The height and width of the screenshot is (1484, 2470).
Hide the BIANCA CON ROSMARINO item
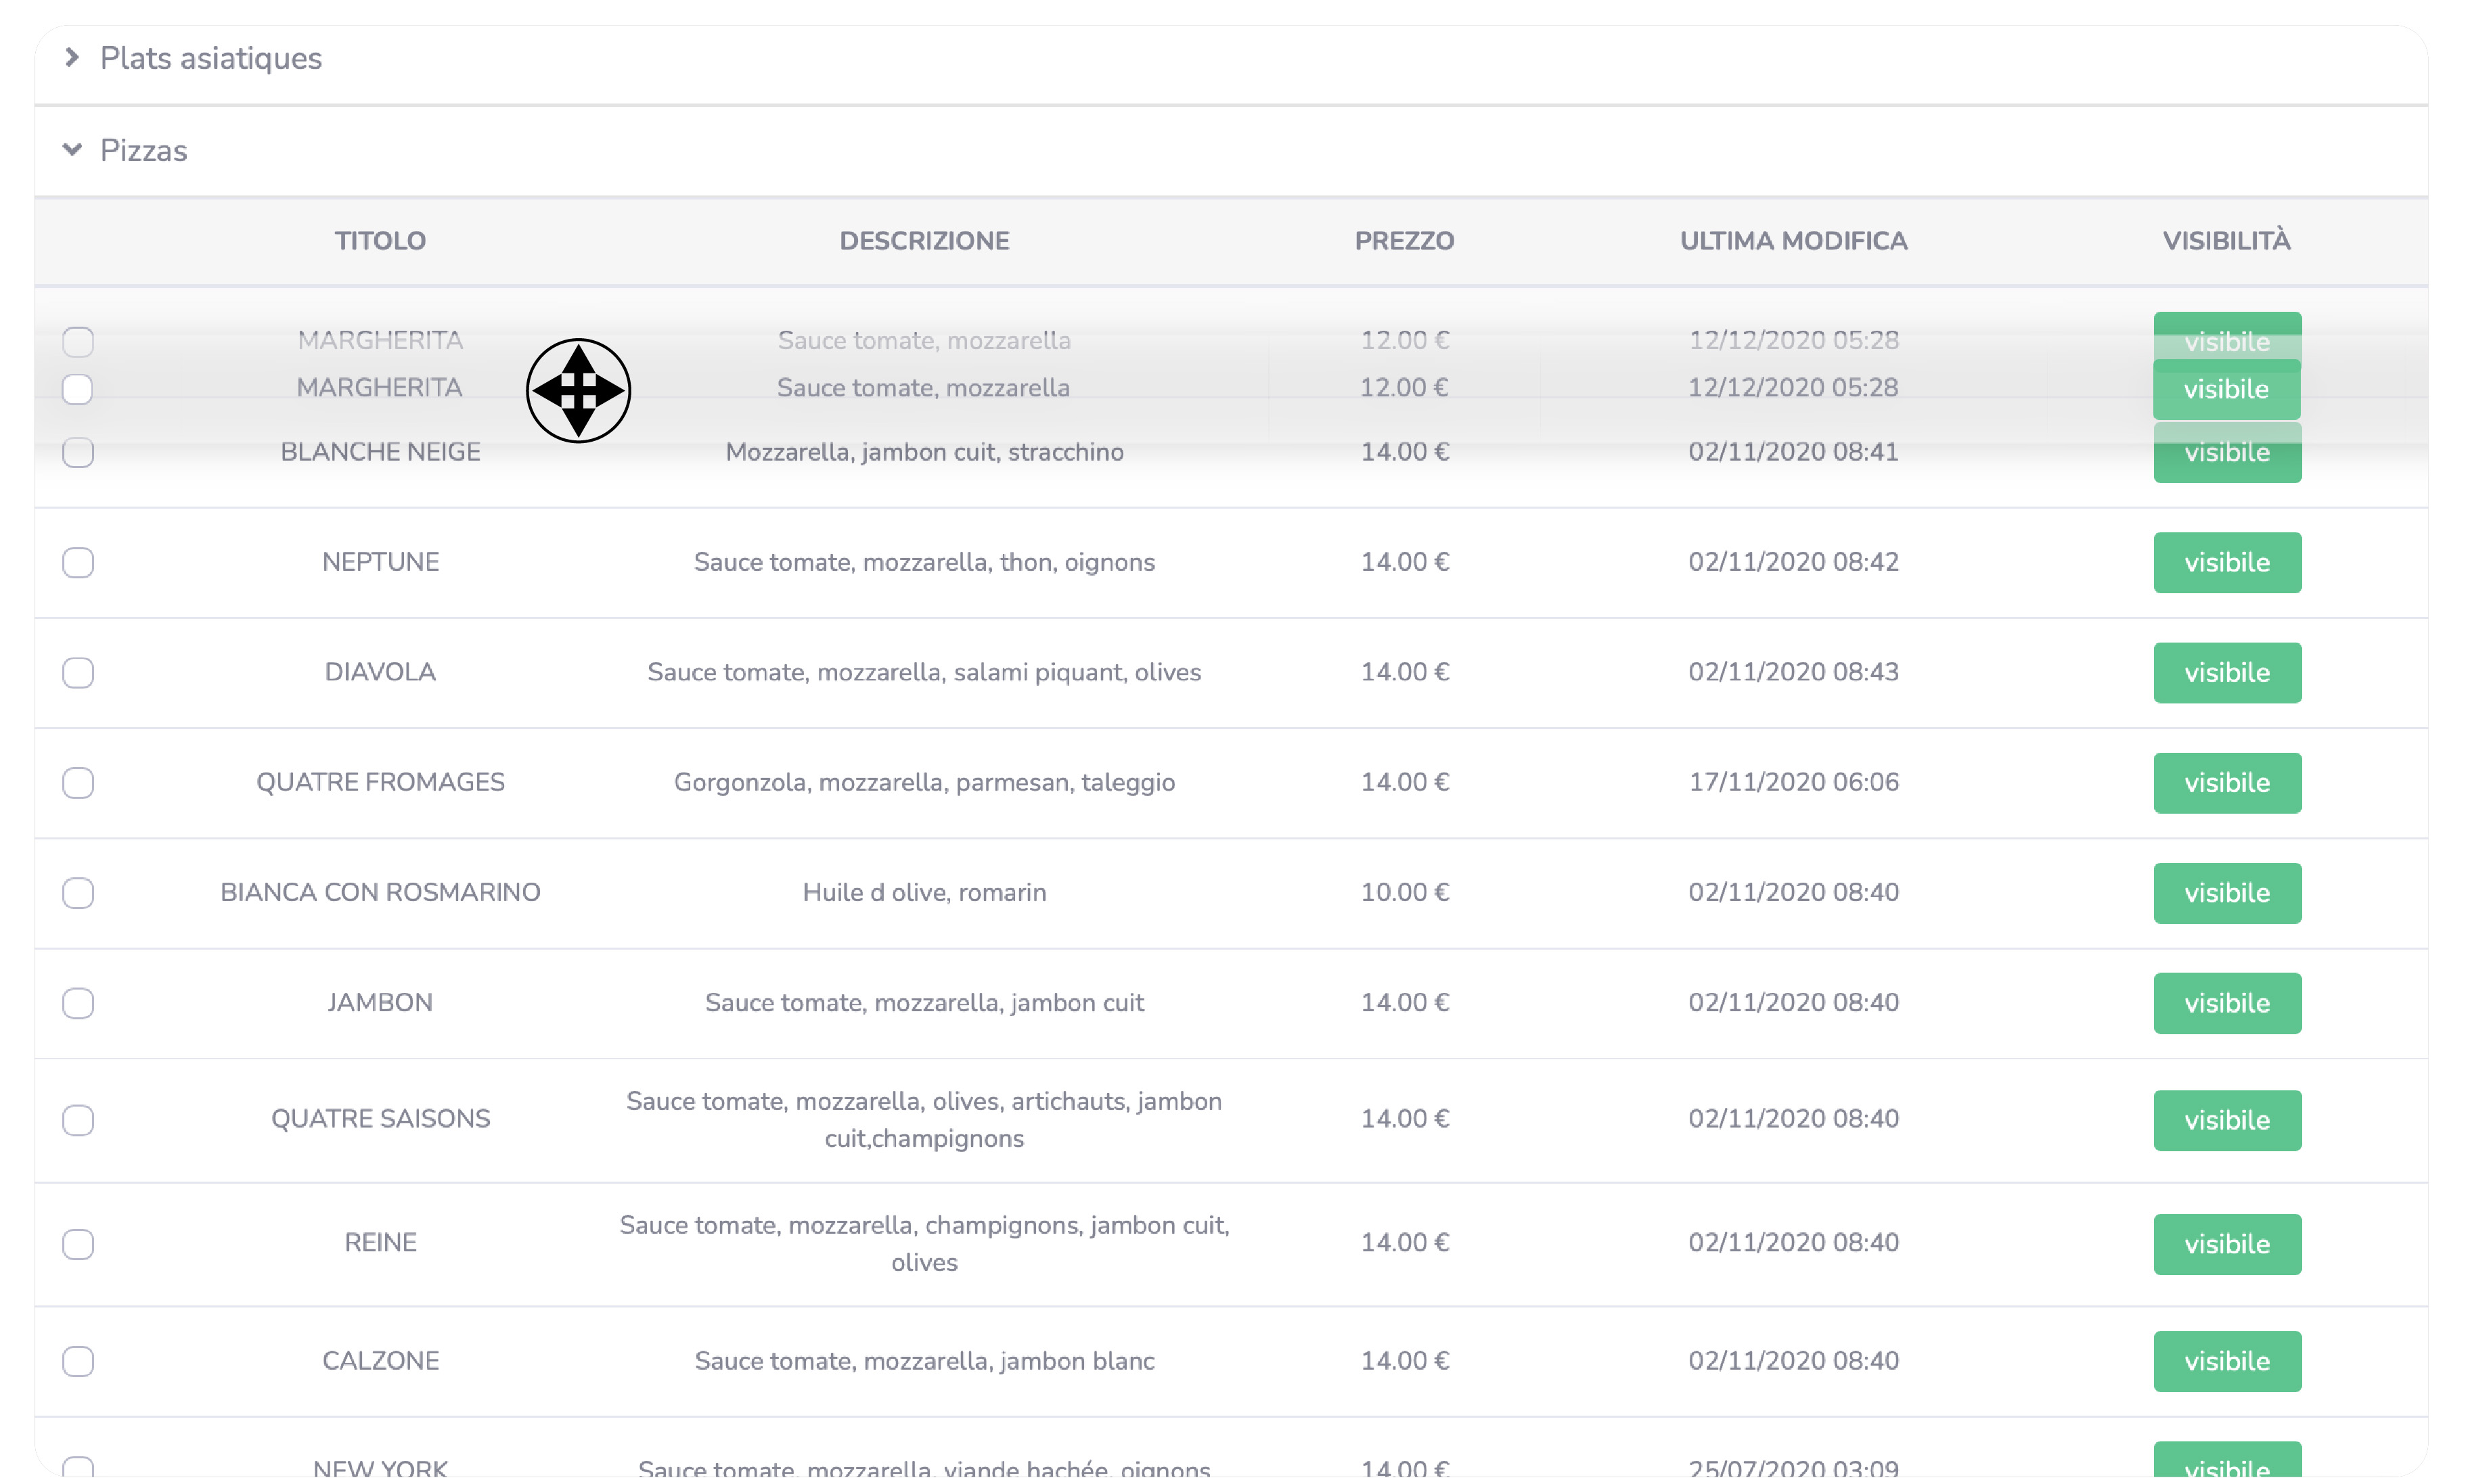click(x=2226, y=892)
